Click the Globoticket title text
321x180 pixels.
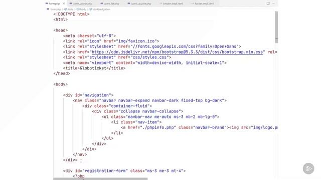[x=93, y=68]
